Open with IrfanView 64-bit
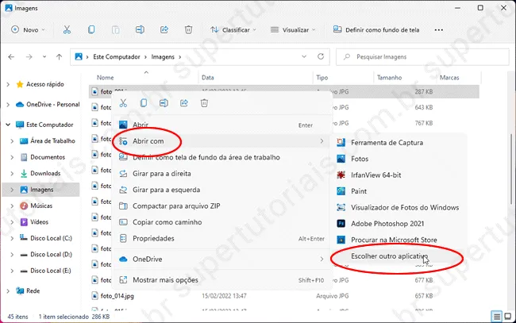The height and width of the screenshot is (323, 516). 399,175
